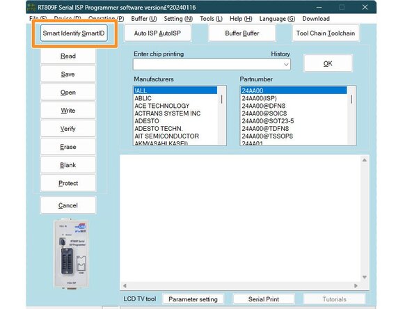Image resolution: width=412 pixels, height=309 pixels.
Task: Open the Buffer Buffer button
Action: tap(242, 33)
